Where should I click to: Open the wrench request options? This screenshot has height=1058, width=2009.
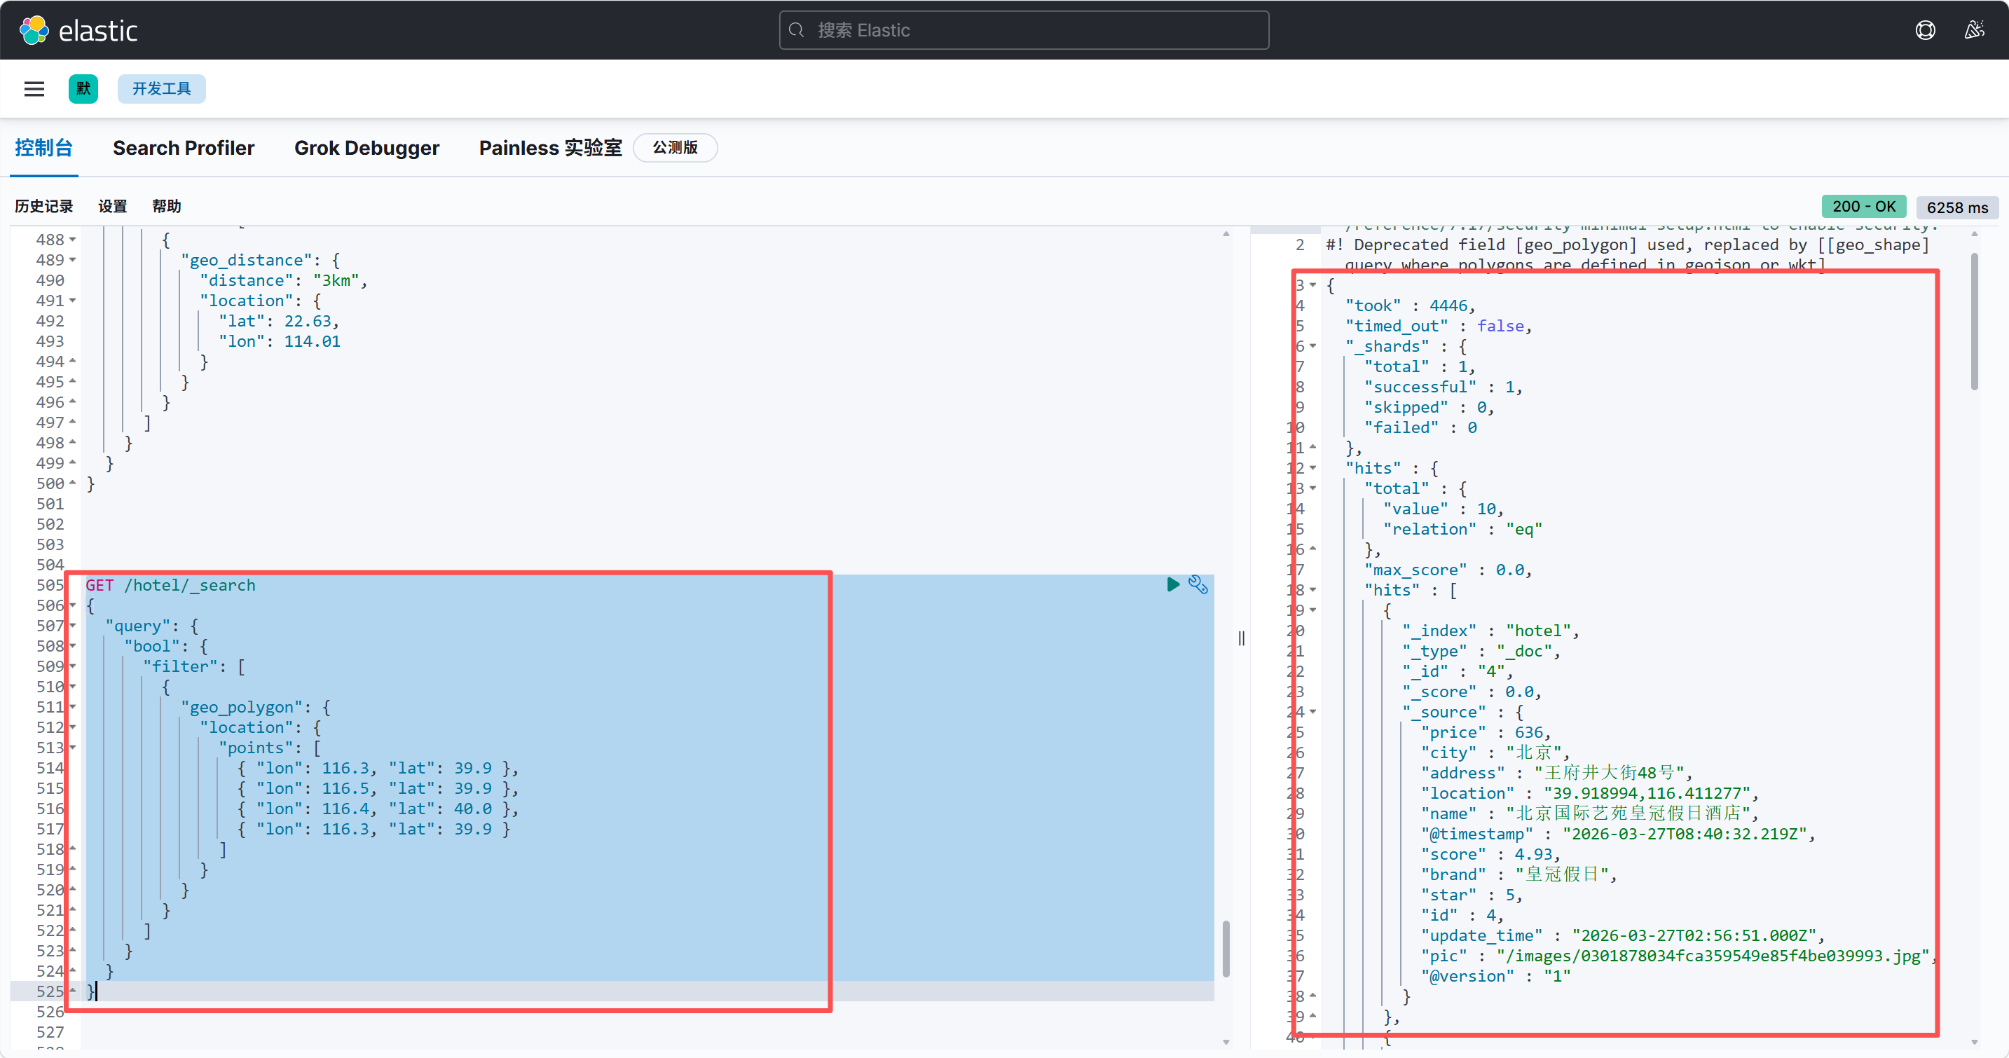1198,585
